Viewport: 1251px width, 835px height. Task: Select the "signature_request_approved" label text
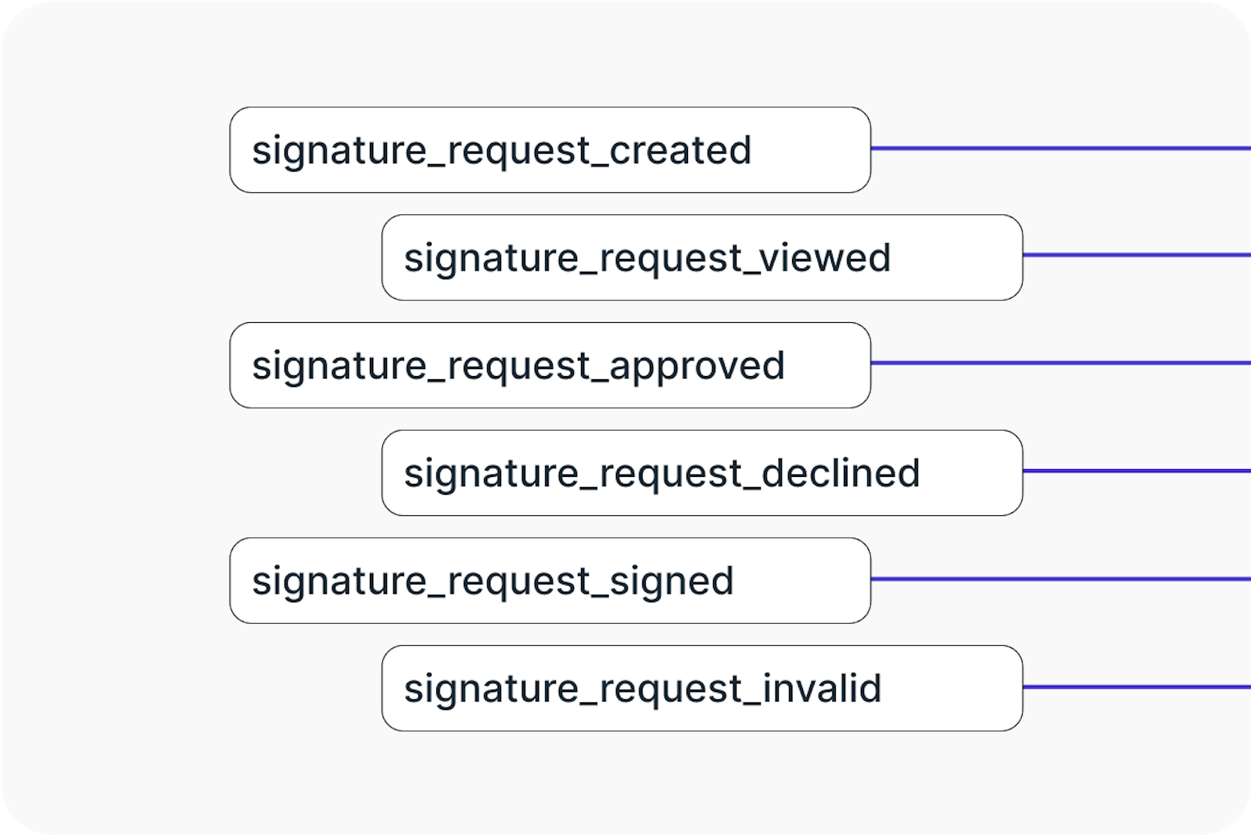(518, 365)
